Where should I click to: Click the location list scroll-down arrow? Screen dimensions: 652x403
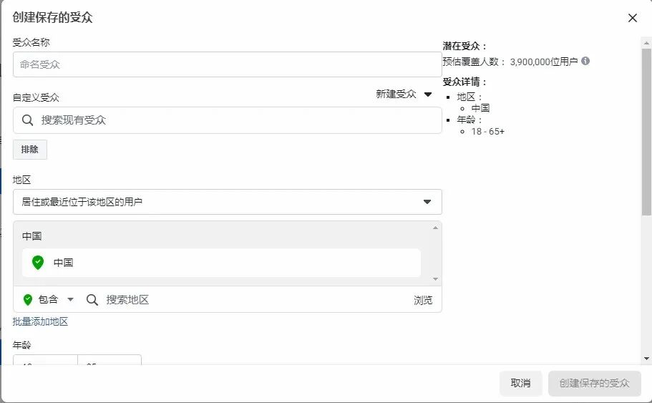[435, 279]
